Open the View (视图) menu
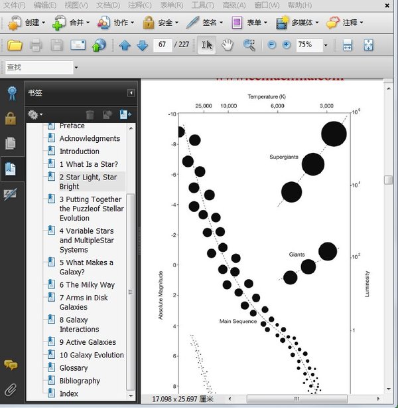398x408 pixels. tap(76, 5)
